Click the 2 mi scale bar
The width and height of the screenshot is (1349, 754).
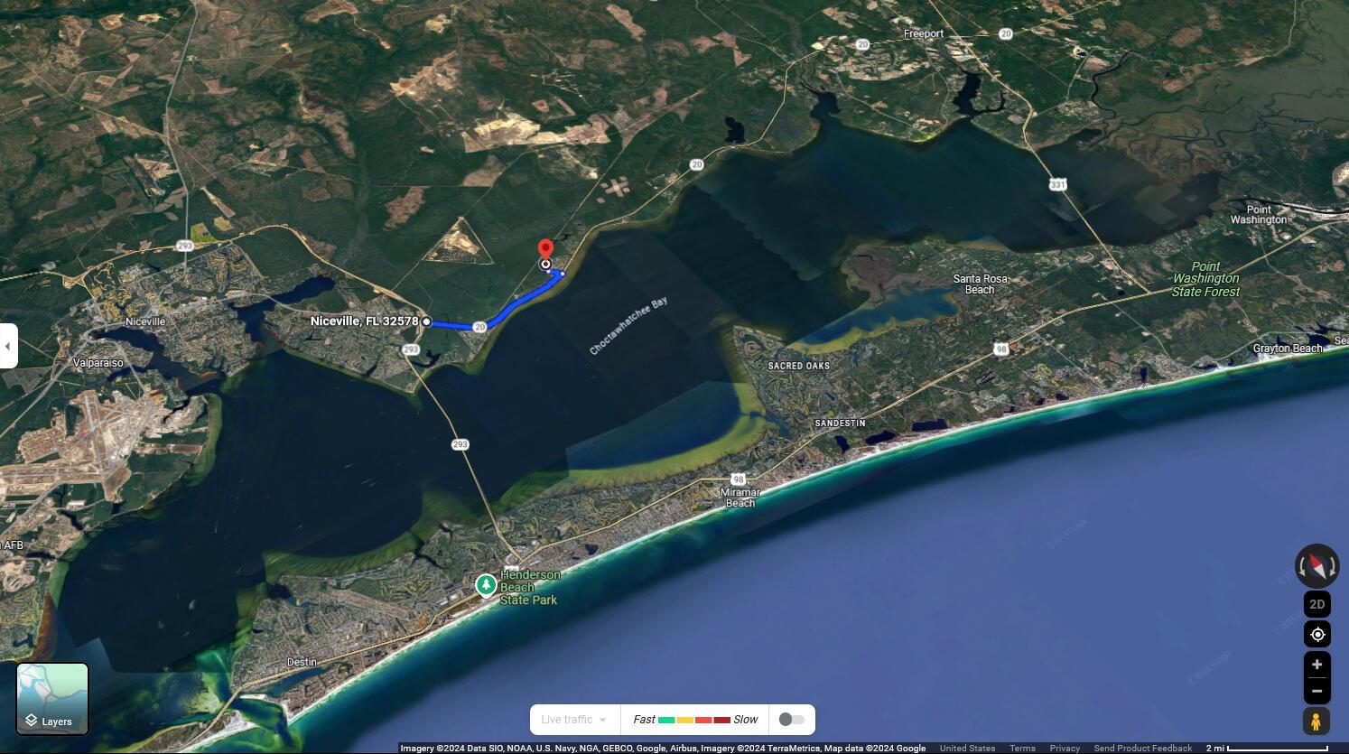(x=1268, y=749)
